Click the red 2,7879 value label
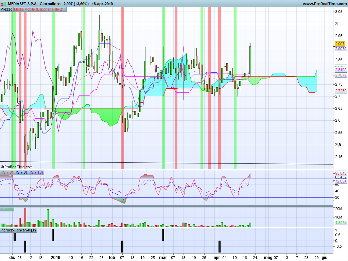The image size is (348, 261). 341,75
